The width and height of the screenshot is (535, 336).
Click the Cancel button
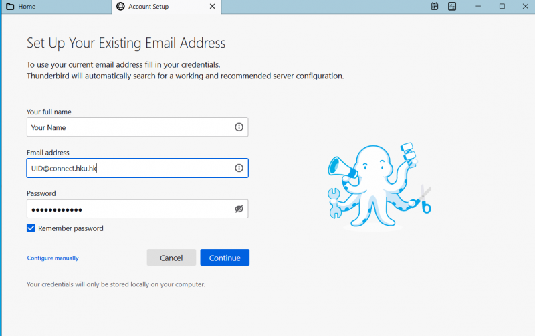coord(171,258)
